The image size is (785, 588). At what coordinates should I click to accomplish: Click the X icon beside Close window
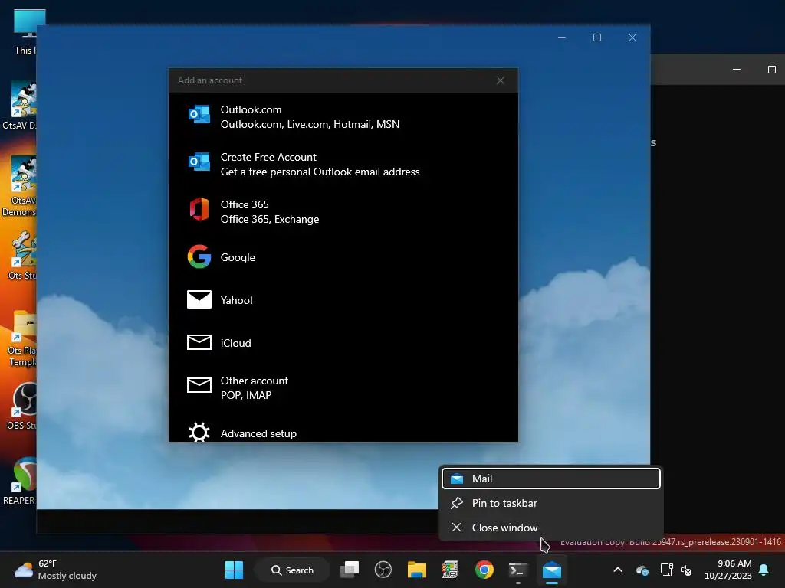(457, 528)
